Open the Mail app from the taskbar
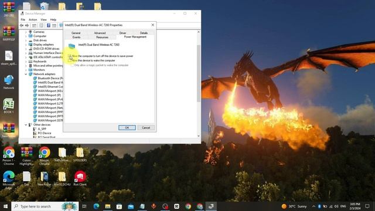Image resolution: width=375 pixels, height=211 pixels. [131, 206]
